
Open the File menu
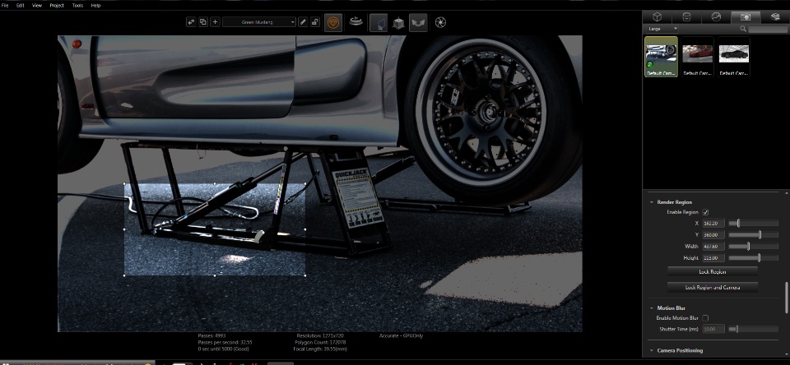pos(5,5)
